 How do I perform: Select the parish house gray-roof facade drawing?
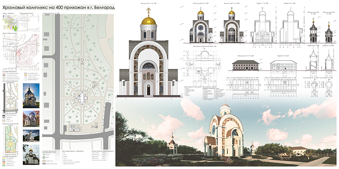point(246,65)
